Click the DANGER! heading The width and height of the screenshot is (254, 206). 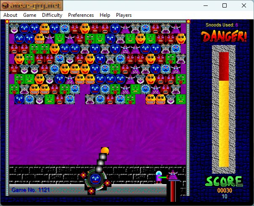click(x=224, y=36)
